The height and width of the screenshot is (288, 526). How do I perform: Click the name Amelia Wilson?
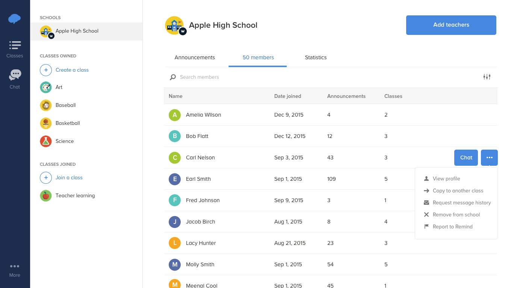click(204, 115)
